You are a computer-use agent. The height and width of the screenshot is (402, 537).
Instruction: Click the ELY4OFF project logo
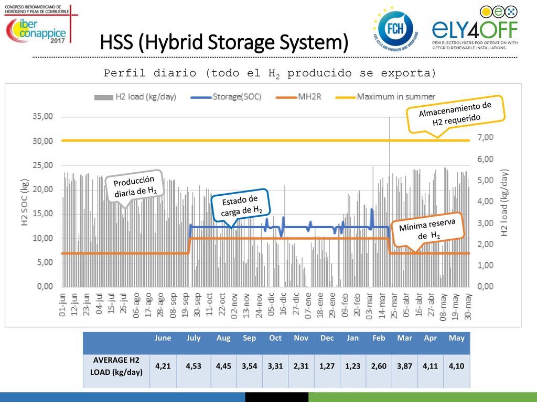(475, 28)
